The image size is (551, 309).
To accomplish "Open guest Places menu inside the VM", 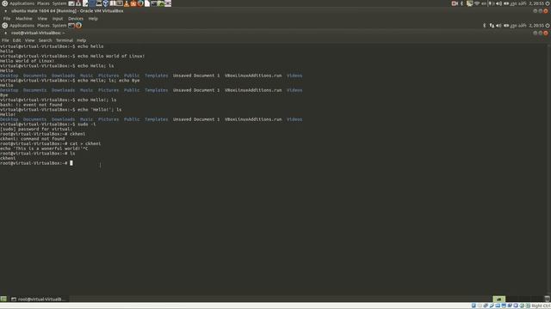I will tap(43, 26).
